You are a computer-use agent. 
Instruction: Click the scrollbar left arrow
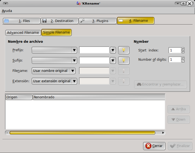click(x=7, y=133)
